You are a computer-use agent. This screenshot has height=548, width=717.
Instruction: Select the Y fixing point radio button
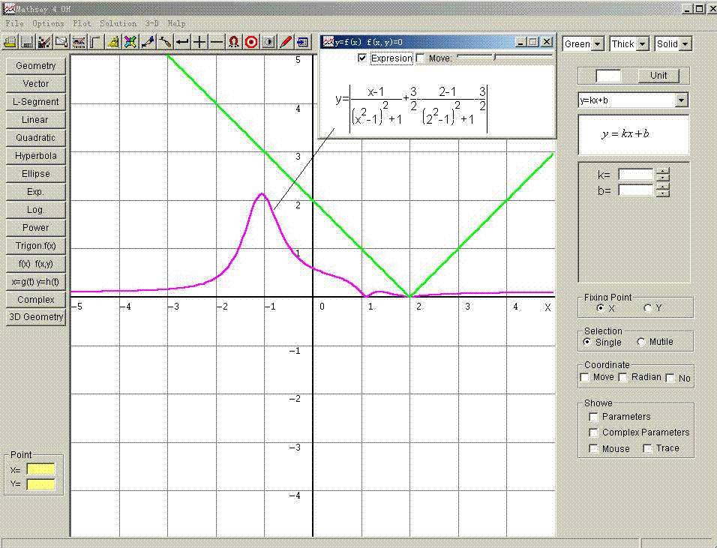[647, 308]
